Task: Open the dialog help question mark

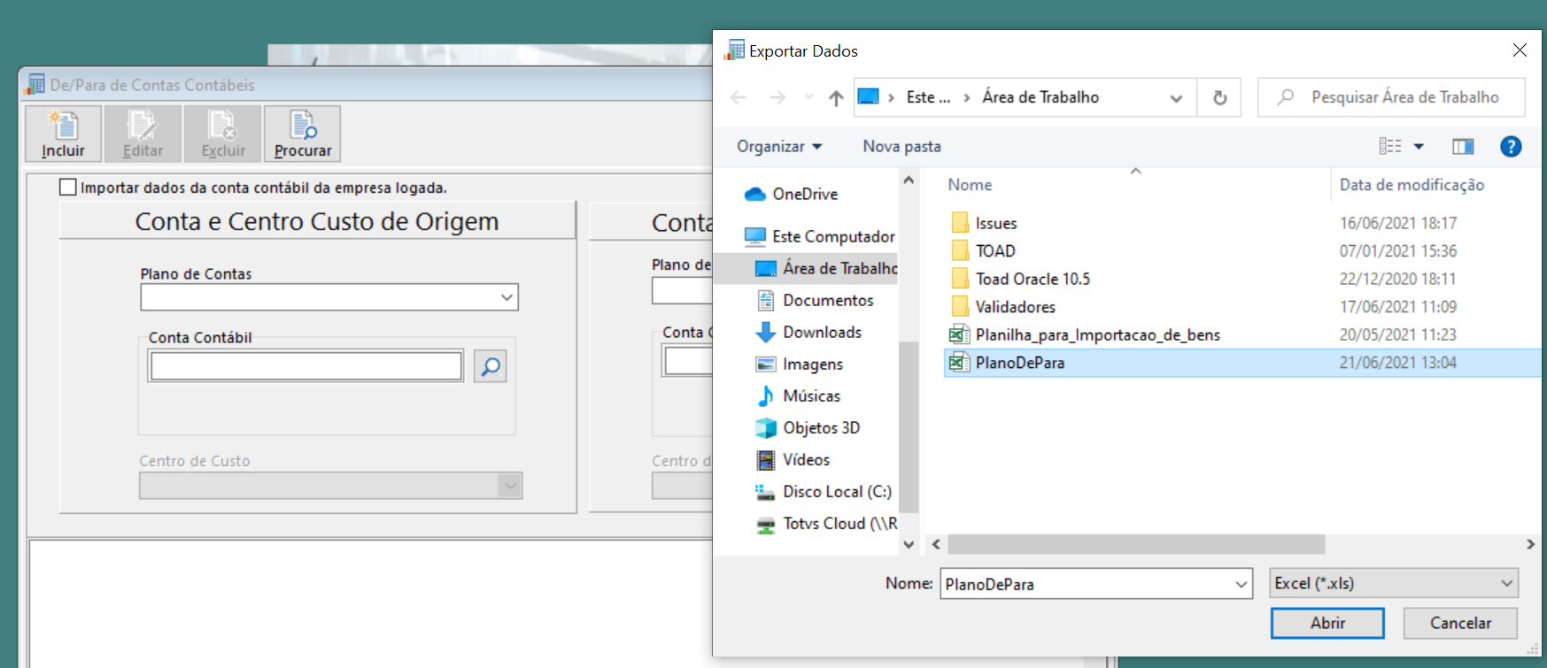Action: [1511, 146]
